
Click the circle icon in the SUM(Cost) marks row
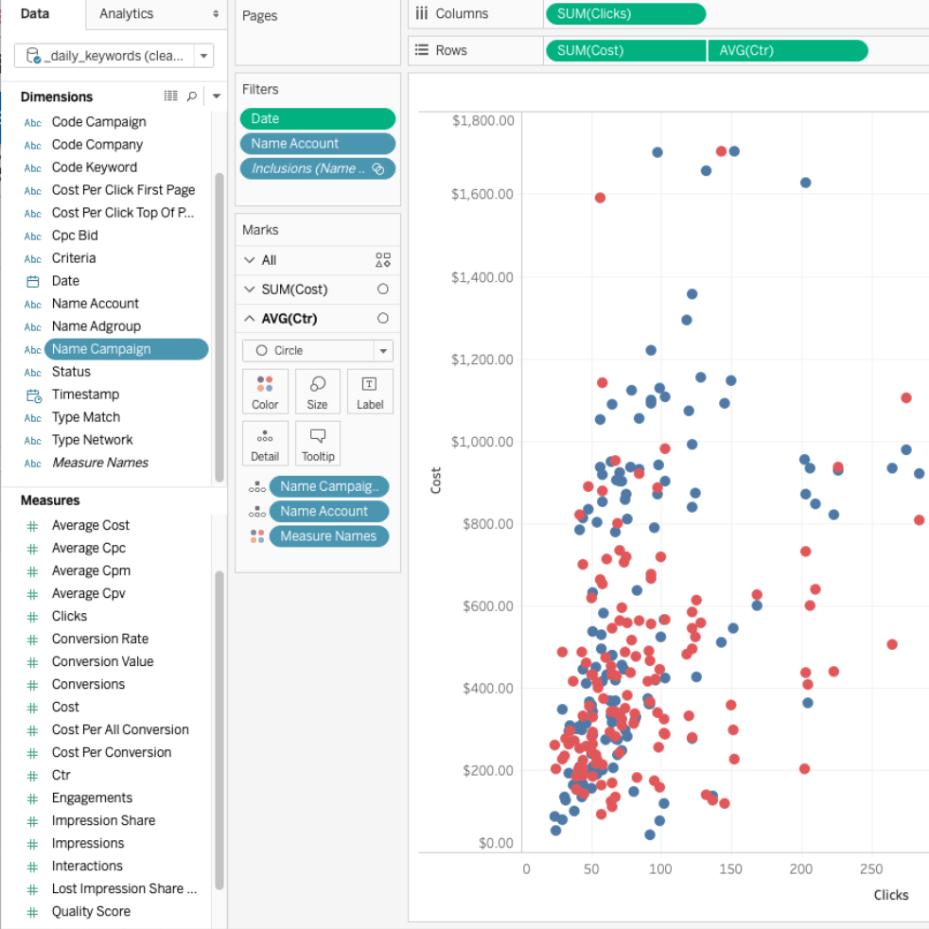pyautogui.click(x=383, y=289)
